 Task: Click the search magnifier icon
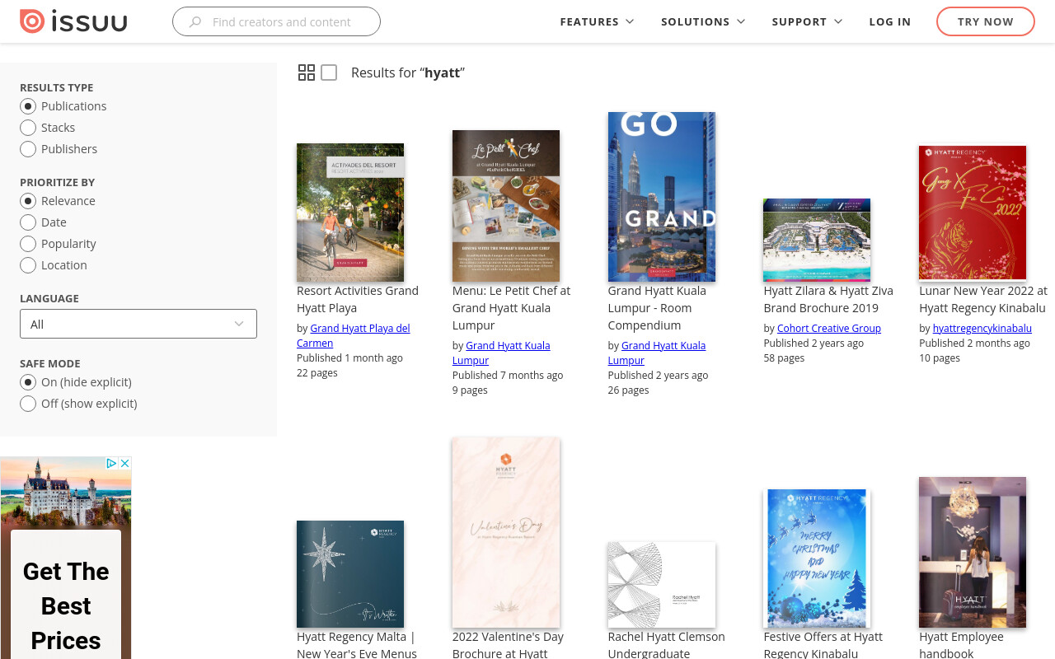pos(195,22)
